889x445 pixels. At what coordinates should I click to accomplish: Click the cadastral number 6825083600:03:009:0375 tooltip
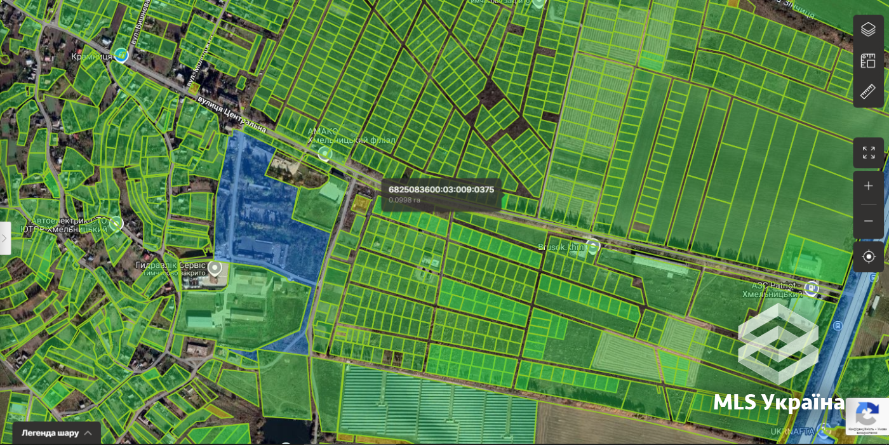pos(441,194)
